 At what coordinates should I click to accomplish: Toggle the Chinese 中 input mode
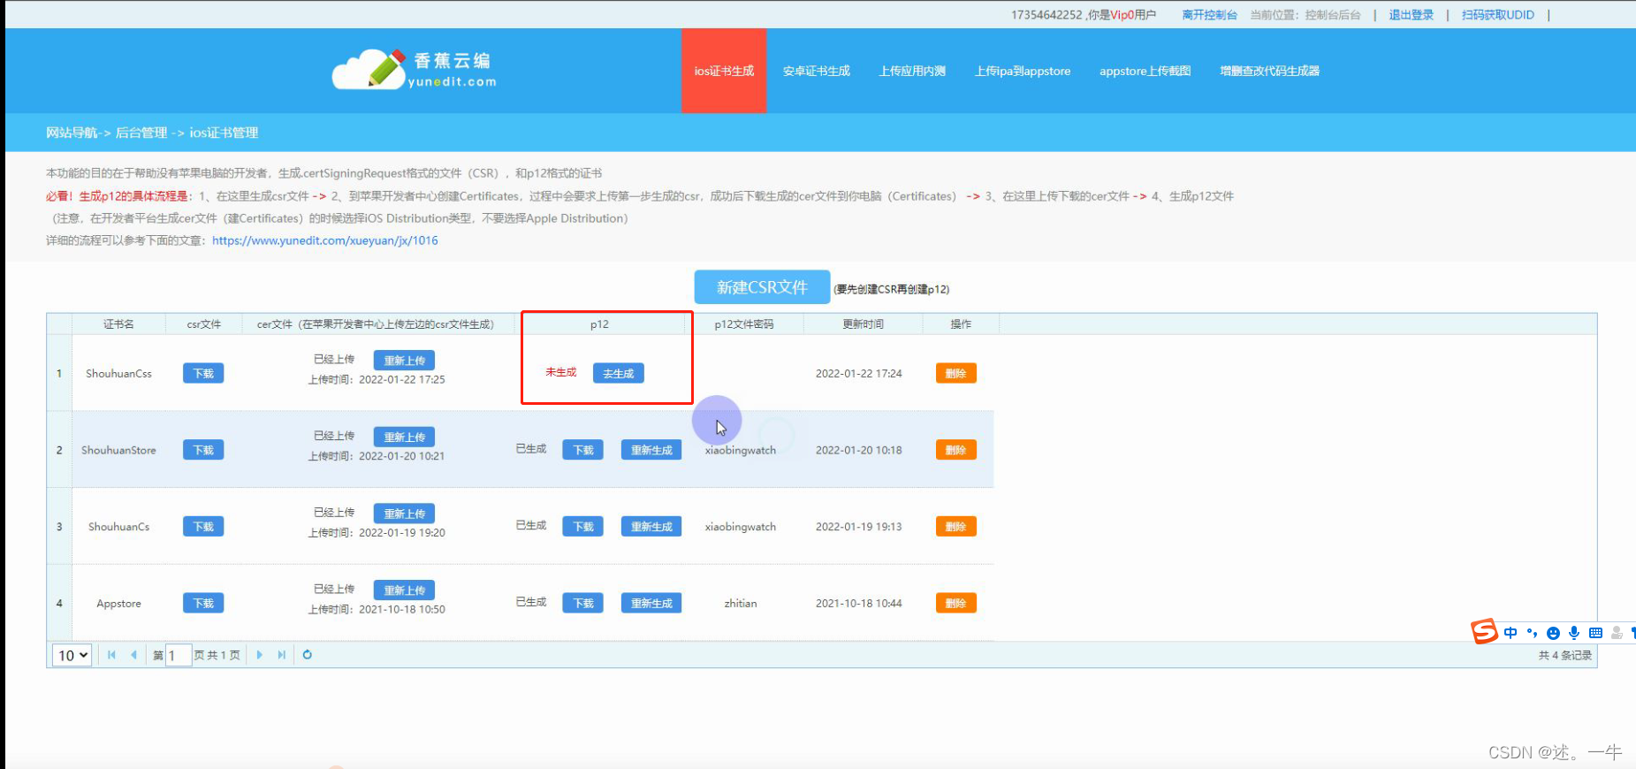tap(1510, 633)
